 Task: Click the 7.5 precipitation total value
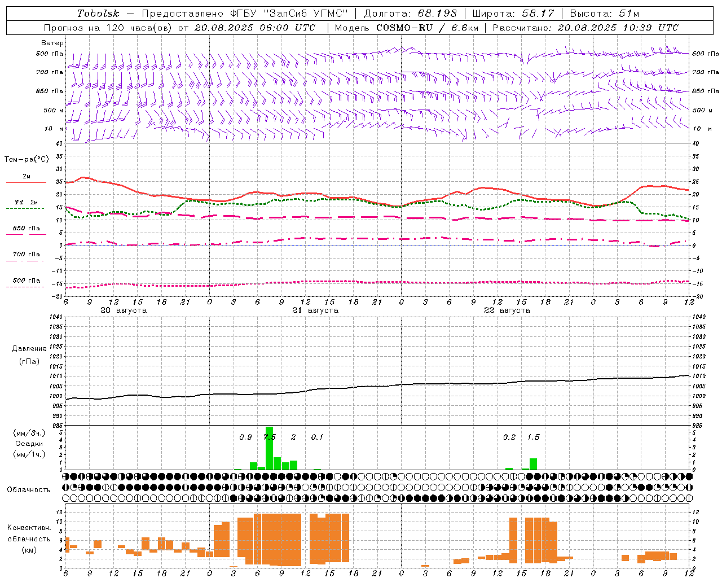click(x=270, y=437)
